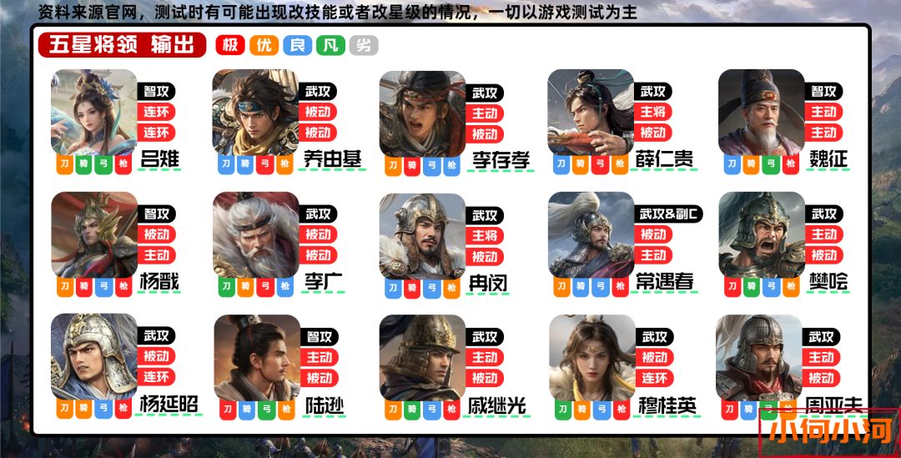
Task: Click the 主将 tag beside 薛仁贵
Action: pyautogui.click(x=652, y=112)
